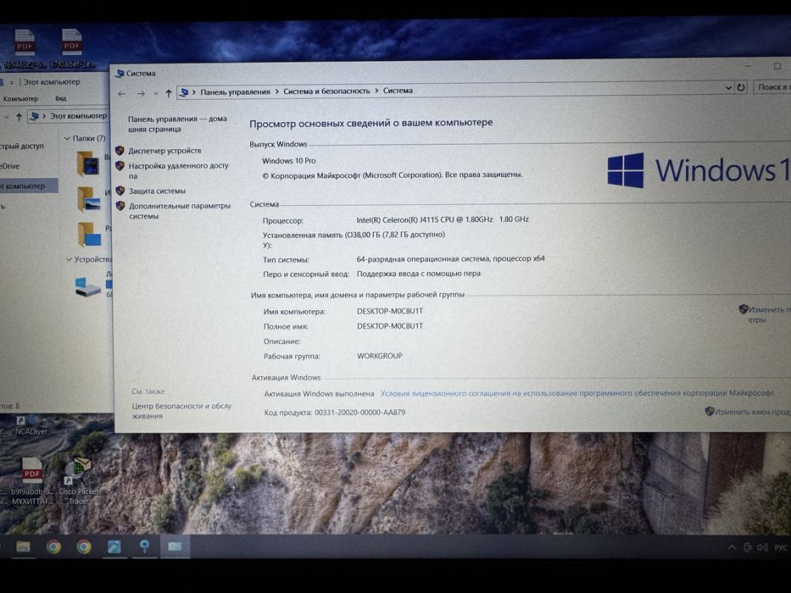Click Панель управления breadcrumb
This screenshot has height=593, width=791.
[x=235, y=91]
